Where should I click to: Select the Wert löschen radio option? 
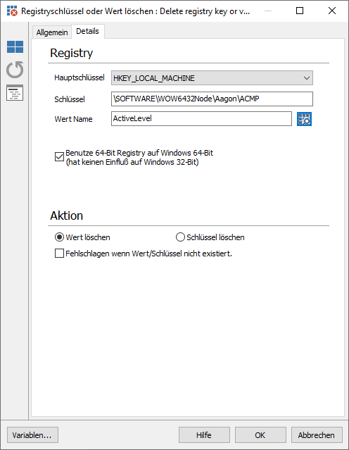[59, 237]
